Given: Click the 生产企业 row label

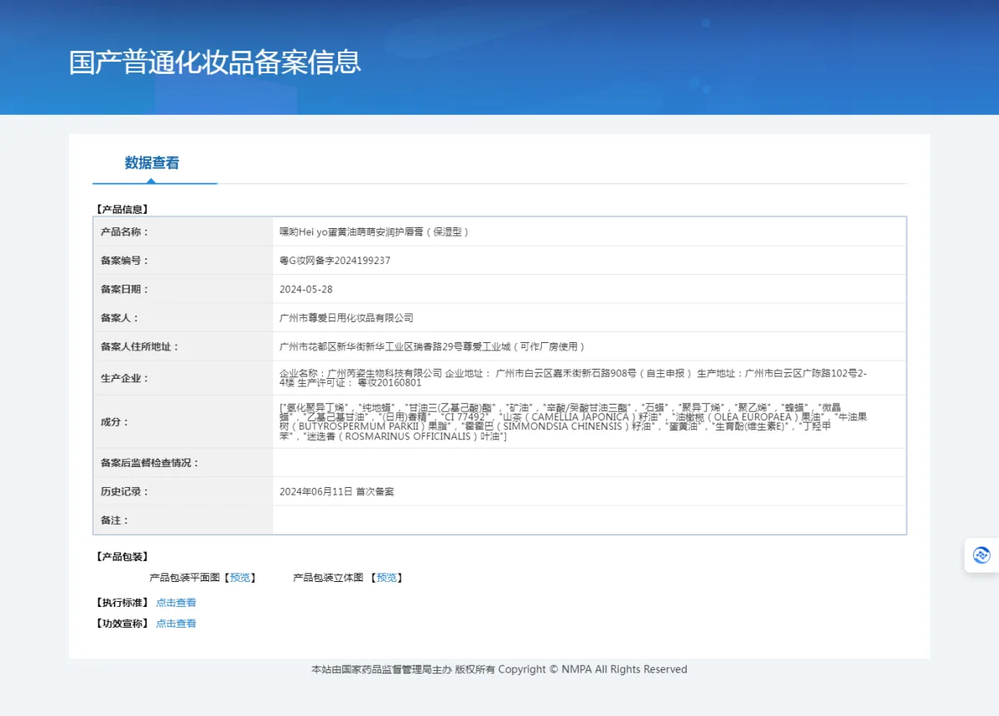Looking at the screenshot, I should click(125, 378).
